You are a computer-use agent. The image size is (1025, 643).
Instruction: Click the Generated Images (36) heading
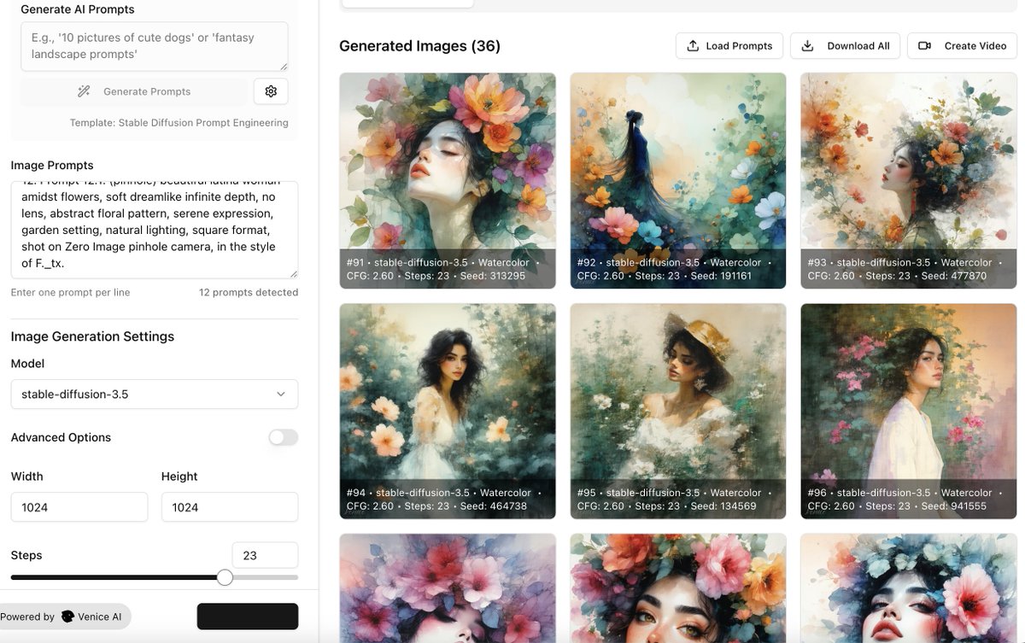tap(419, 46)
